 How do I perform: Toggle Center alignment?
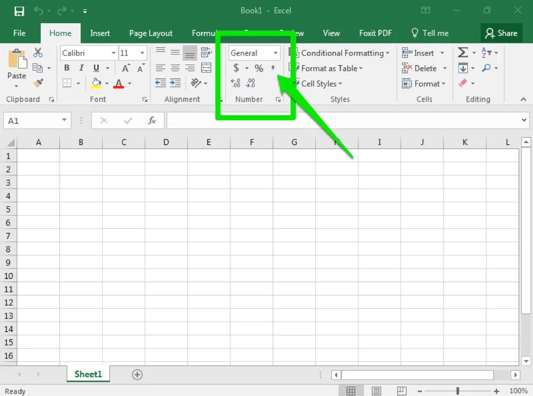(175, 68)
